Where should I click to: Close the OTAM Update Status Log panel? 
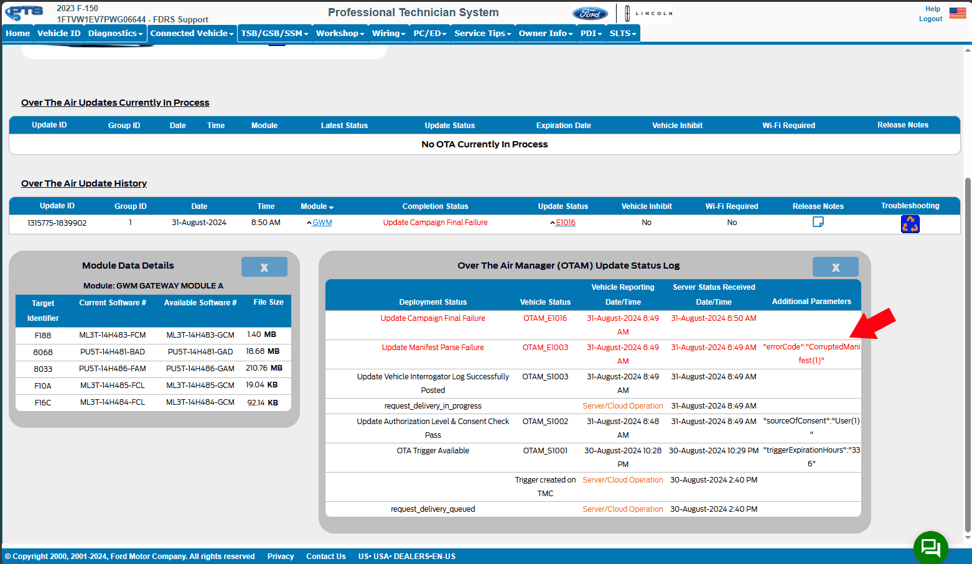[835, 267]
